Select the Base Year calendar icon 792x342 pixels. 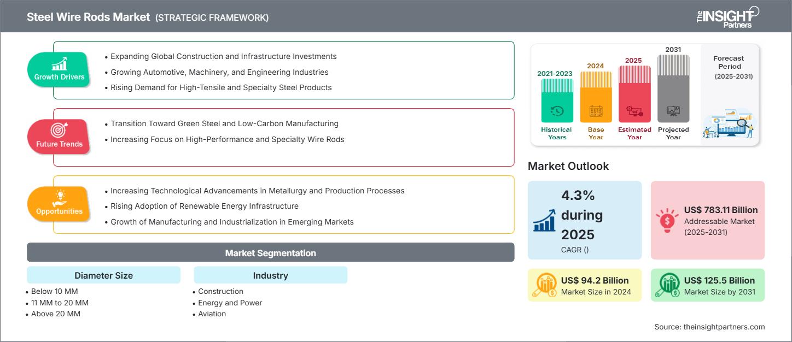[x=595, y=111]
